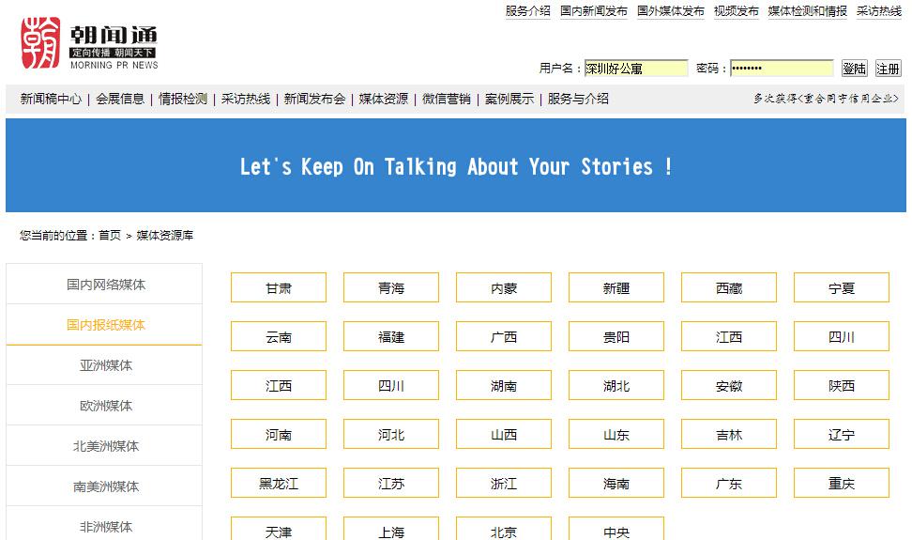The width and height of the screenshot is (912, 540).
Task: Click the 首页 breadcrumb link
Action: pyautogui.click(x=110, y=236)
